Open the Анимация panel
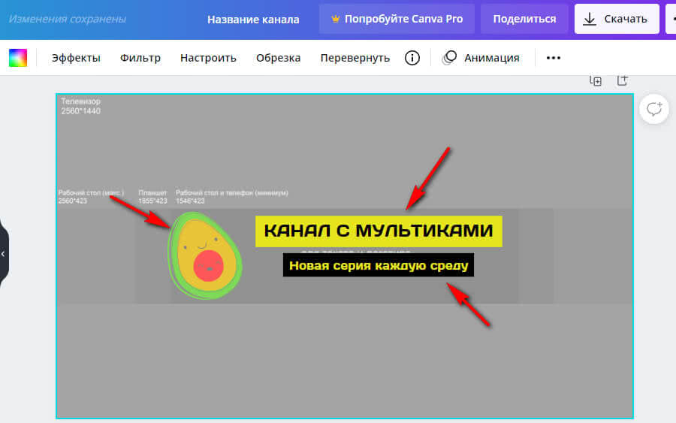Viewport: 676px width, 423px height. pos(481,58)
